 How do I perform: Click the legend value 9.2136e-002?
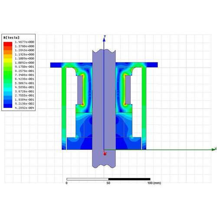(25, 104)
